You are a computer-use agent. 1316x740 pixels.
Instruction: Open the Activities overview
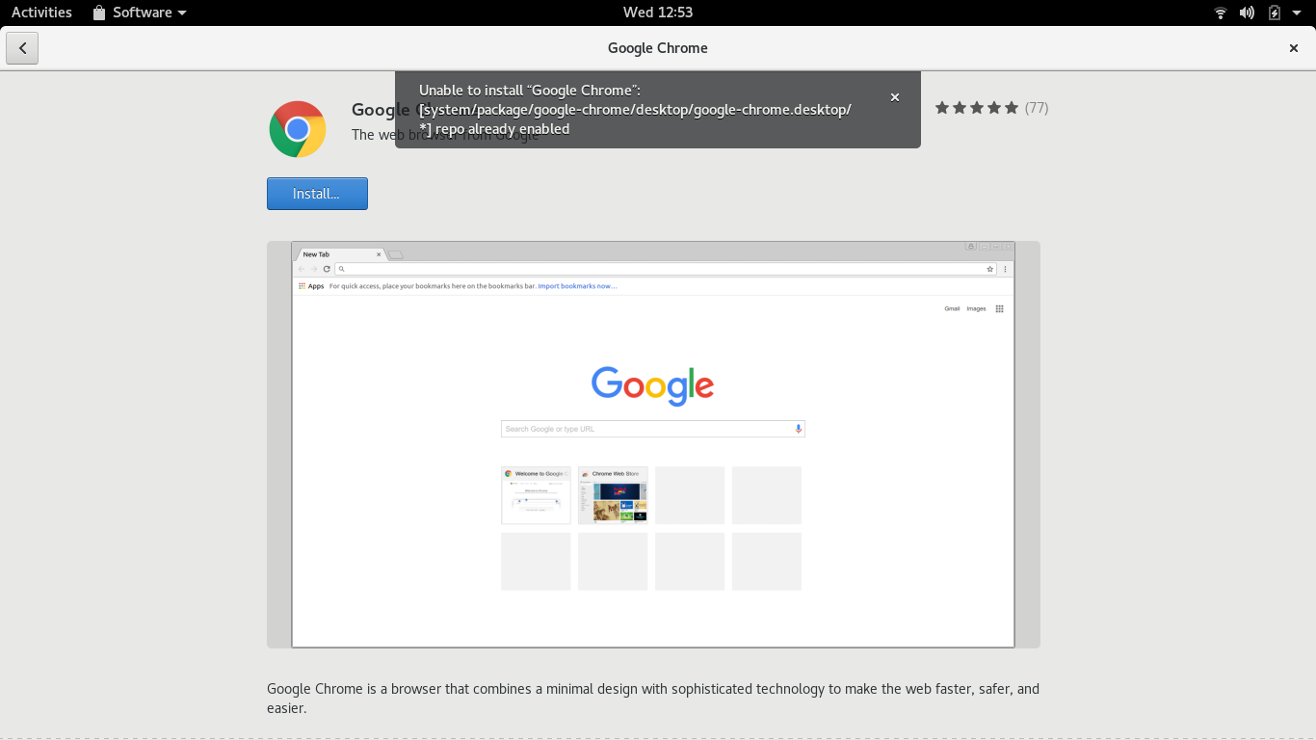tap(41, 13)
